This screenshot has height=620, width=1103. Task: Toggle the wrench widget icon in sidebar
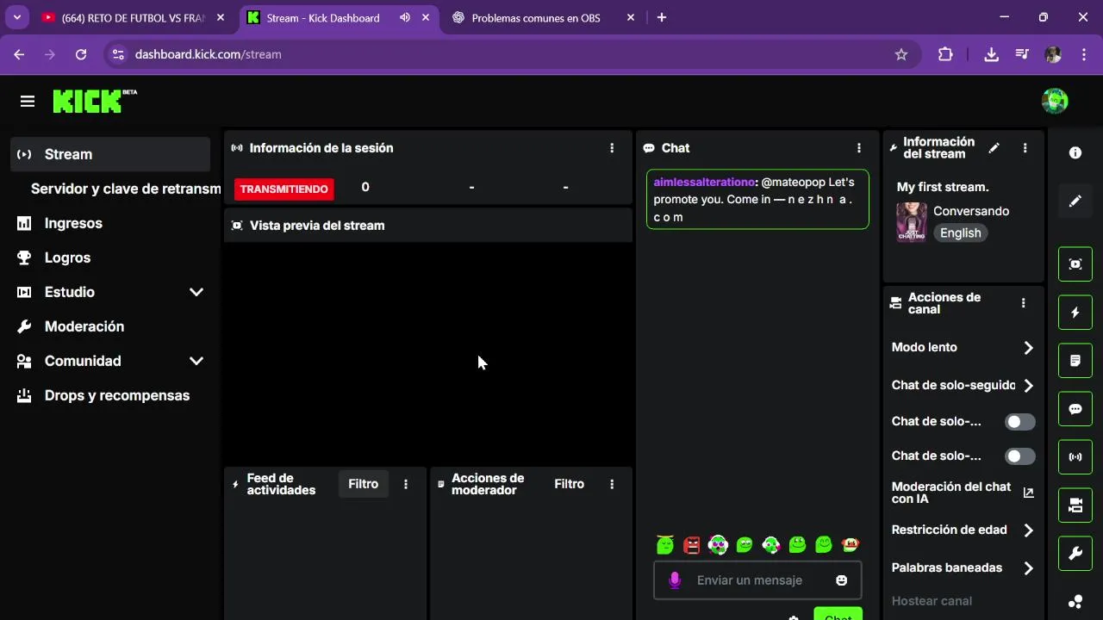pyautogui.click(x=1075, y=554)
